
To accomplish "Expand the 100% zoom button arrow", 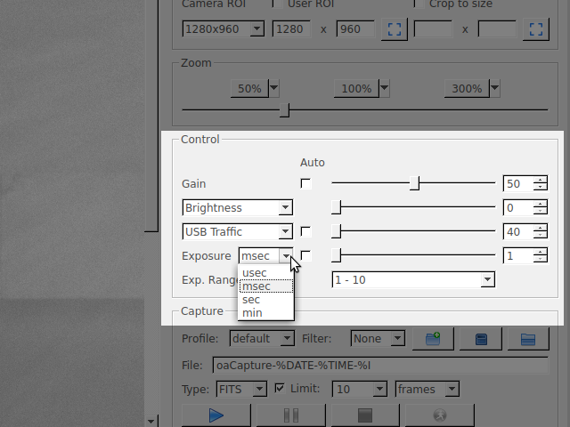I will [385, 88].
